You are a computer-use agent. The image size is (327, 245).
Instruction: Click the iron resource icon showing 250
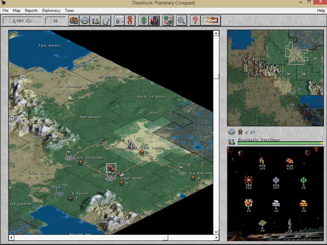276,180
